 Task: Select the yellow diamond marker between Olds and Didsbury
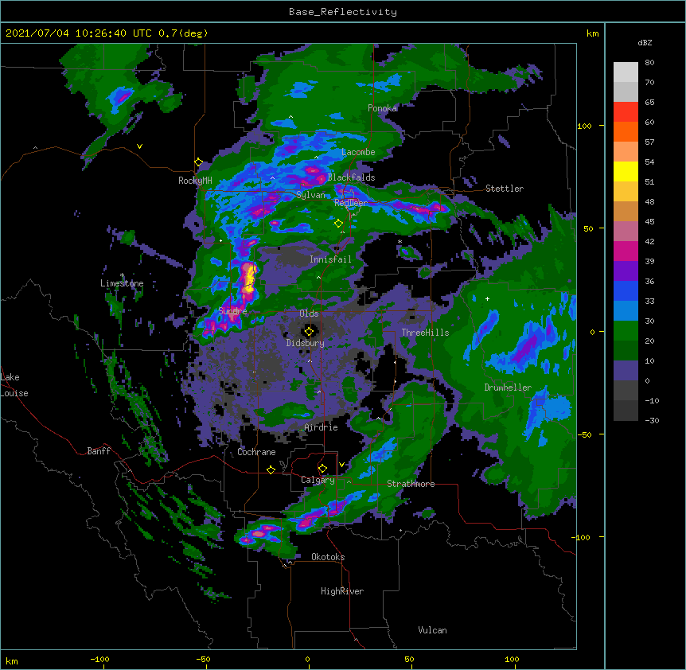tap(309, 332)
